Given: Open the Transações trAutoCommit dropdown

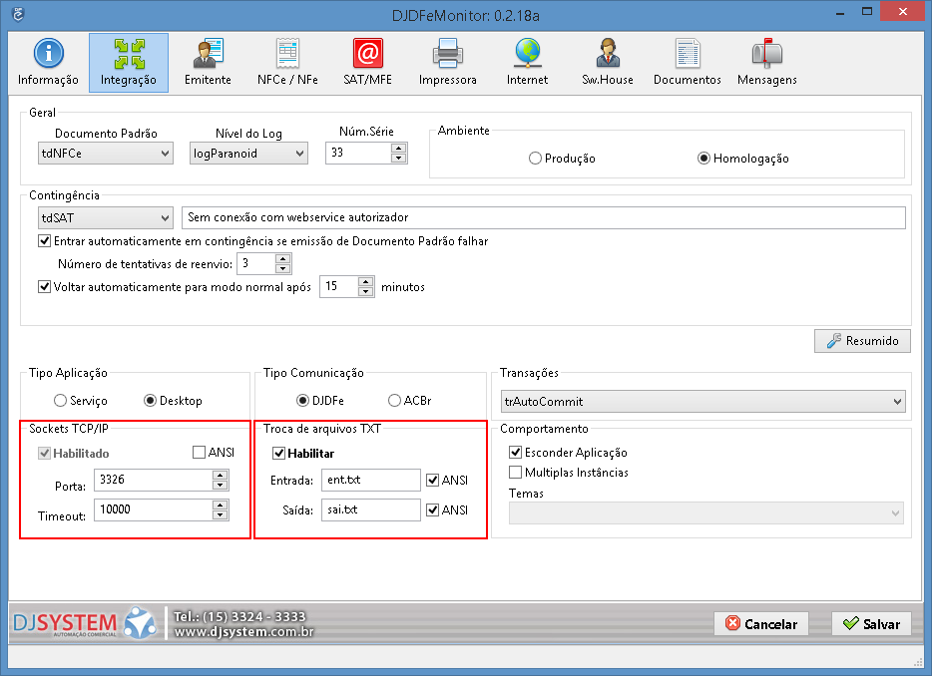Looking at the screenshot, I should pos(703,402).
